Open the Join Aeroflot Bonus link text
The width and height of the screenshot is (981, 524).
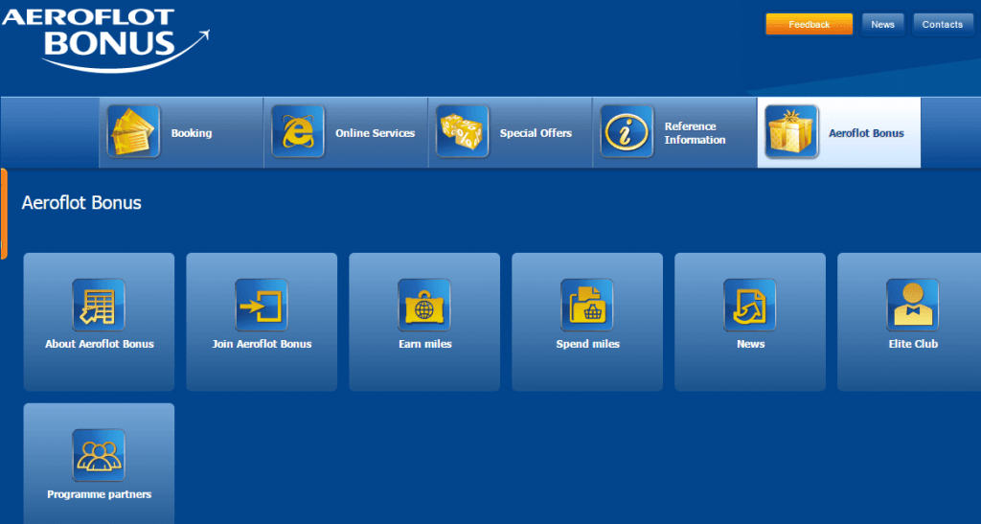click(262, 344)
